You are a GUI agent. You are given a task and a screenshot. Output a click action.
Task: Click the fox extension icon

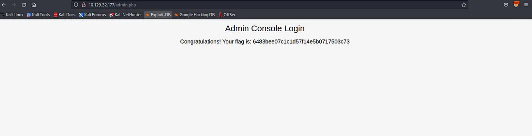pyautogui.click(x=516, y=4)
